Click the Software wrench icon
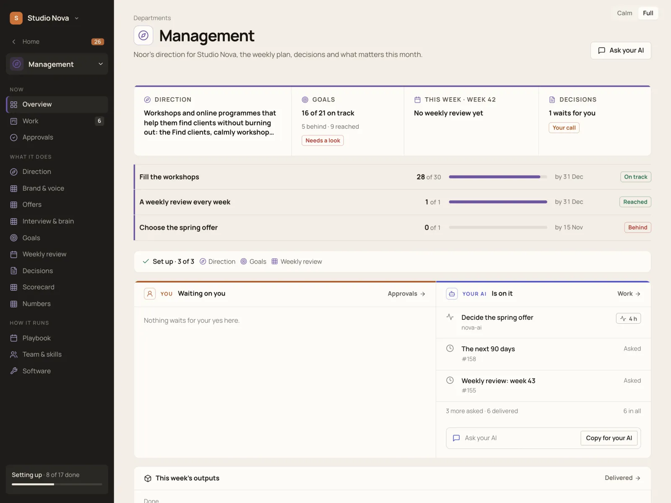671x503 pixels. pos(14,371)
